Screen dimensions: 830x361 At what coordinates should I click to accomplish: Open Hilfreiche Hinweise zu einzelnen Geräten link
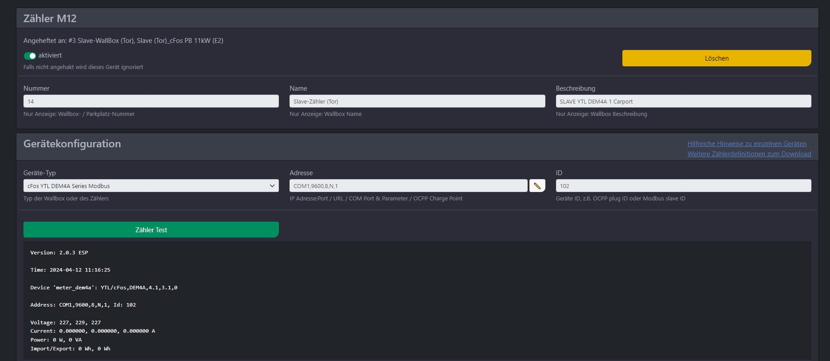[747, 144]
